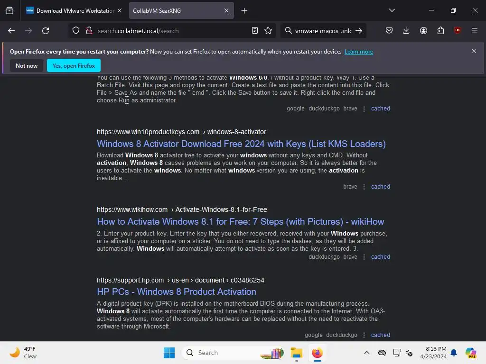486x364 pixels.
Task: Open Firefox View tab list icon
Action: [9, 10]
